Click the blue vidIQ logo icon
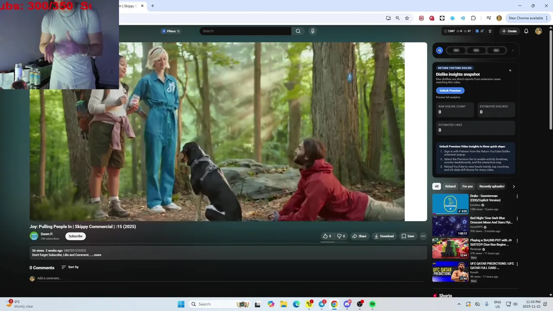The image size is (553, 311). coord(439,51)
